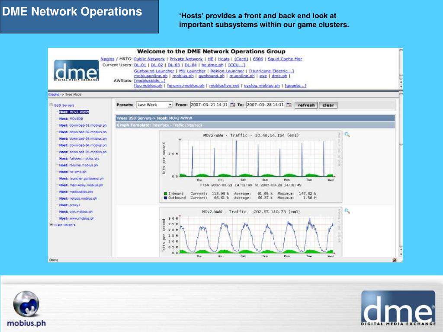Select Host failover.mobius.ph
The width and height of the screenshot is (443, 332).
[x=79, y=159]
